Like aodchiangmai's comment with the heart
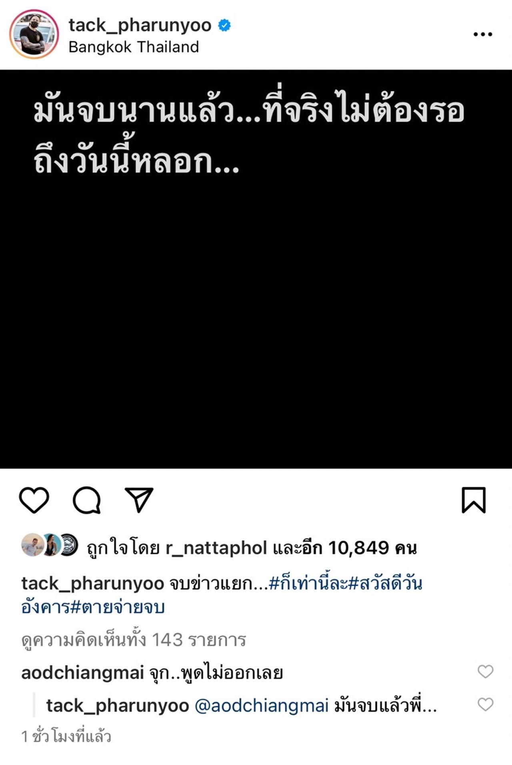512x765 pixels. tap(485, 671)
